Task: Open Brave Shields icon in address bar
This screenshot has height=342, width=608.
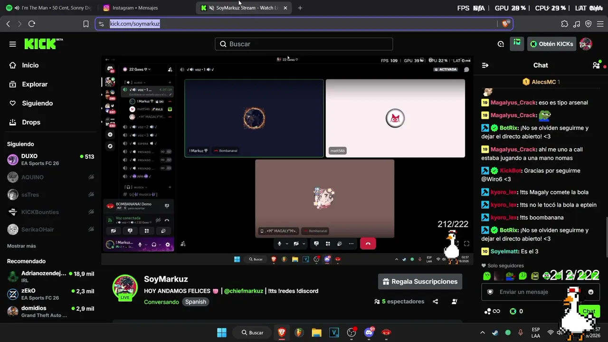Action: point(506,24)
